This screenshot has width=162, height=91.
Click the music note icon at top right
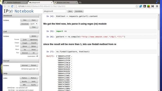click(157, 2)
